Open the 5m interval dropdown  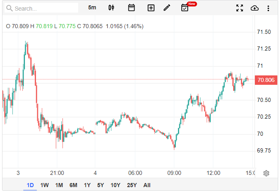click(92, 8)
